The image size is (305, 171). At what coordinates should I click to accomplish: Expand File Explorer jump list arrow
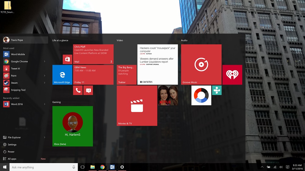(x=45, y=138)
